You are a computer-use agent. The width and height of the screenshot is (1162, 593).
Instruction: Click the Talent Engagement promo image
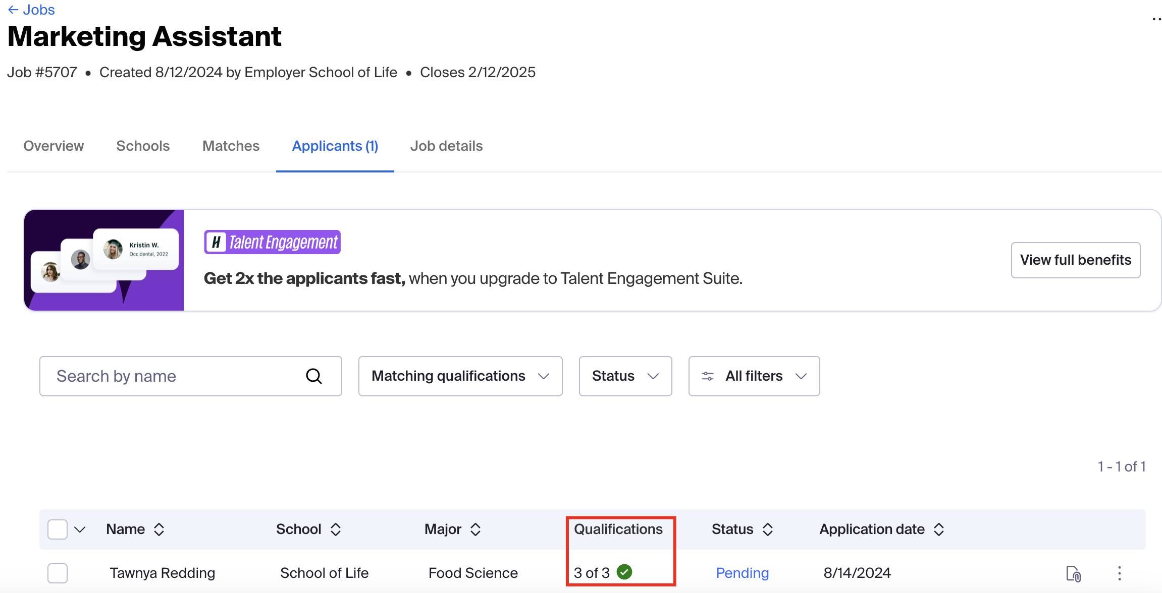click(104, 260)
